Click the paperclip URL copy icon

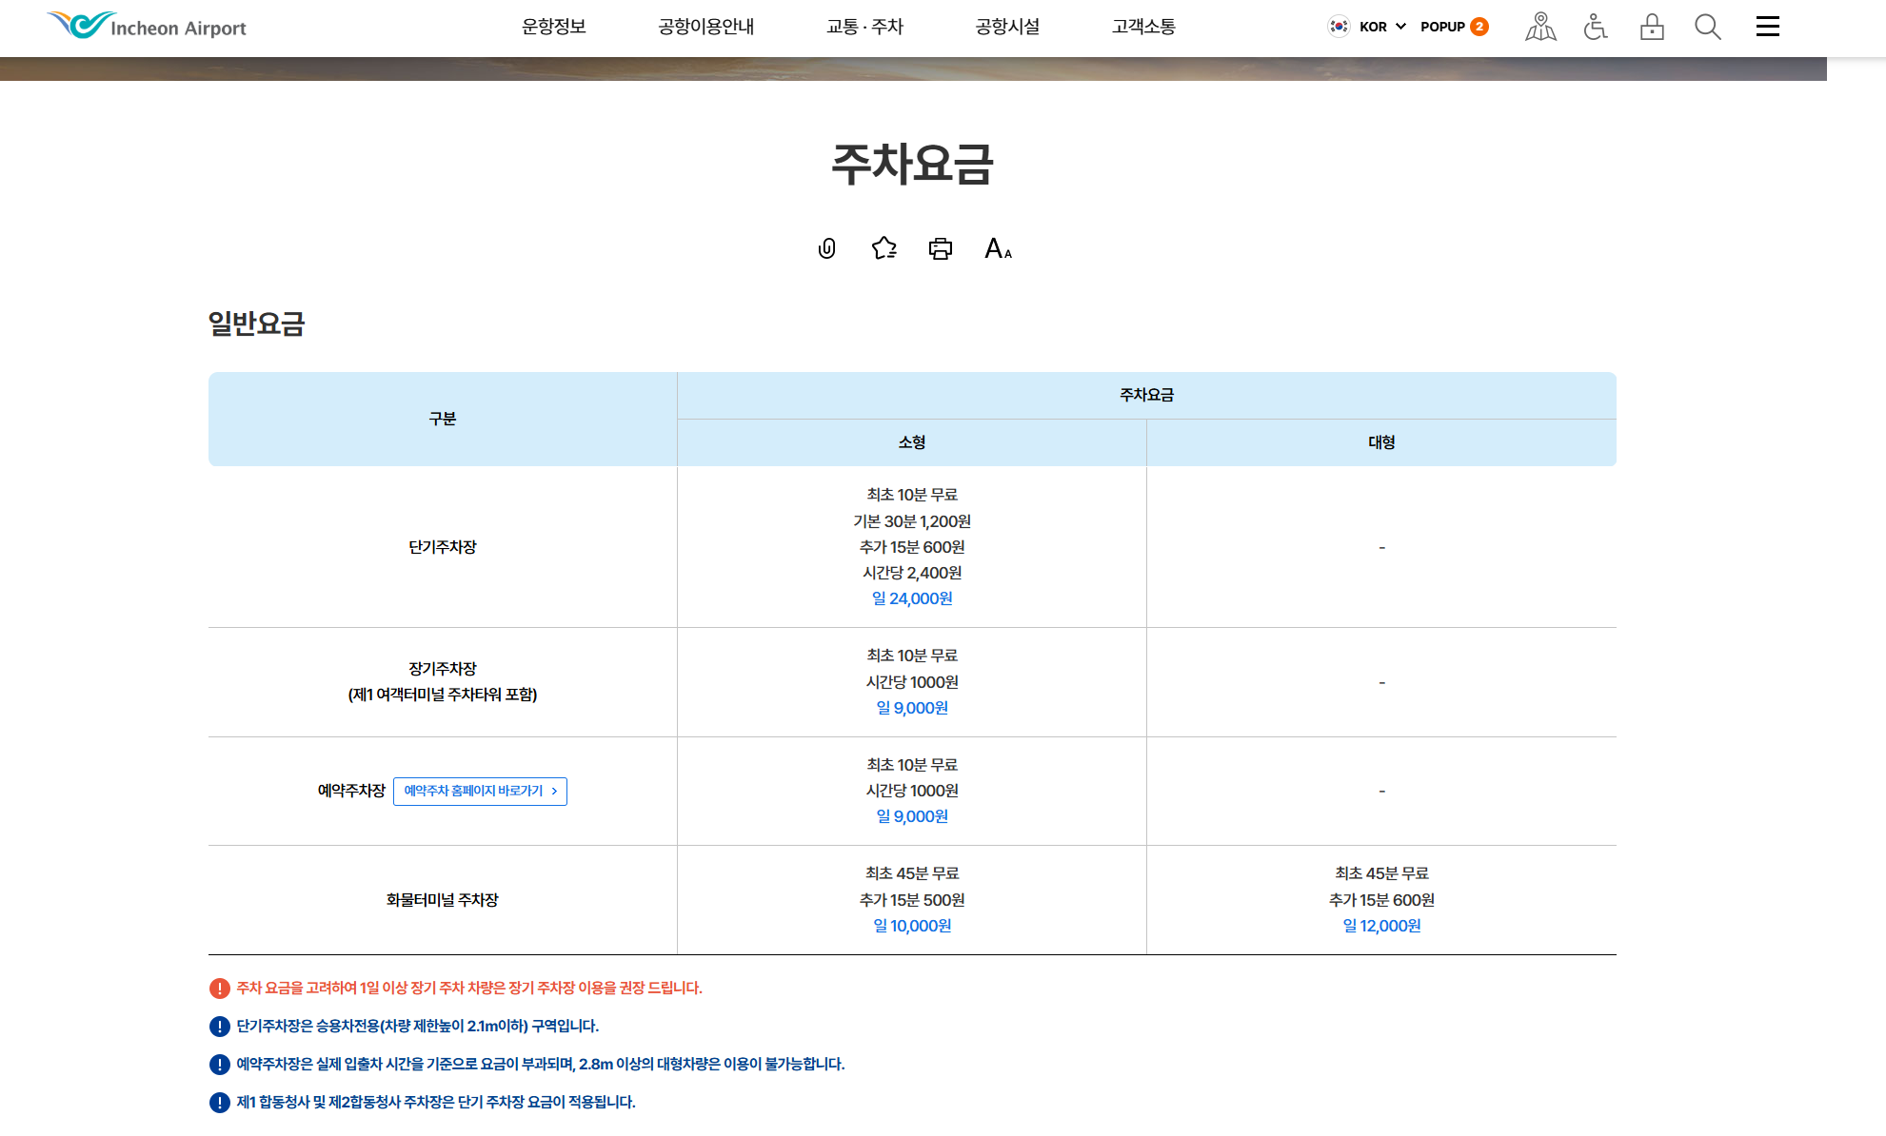pyautogui.click(x=826, y=248)
